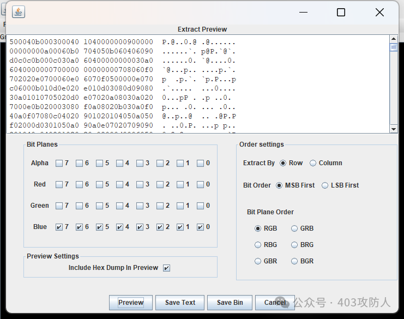Check the Alpha 1 bit plane box

[x=180, y=164]
